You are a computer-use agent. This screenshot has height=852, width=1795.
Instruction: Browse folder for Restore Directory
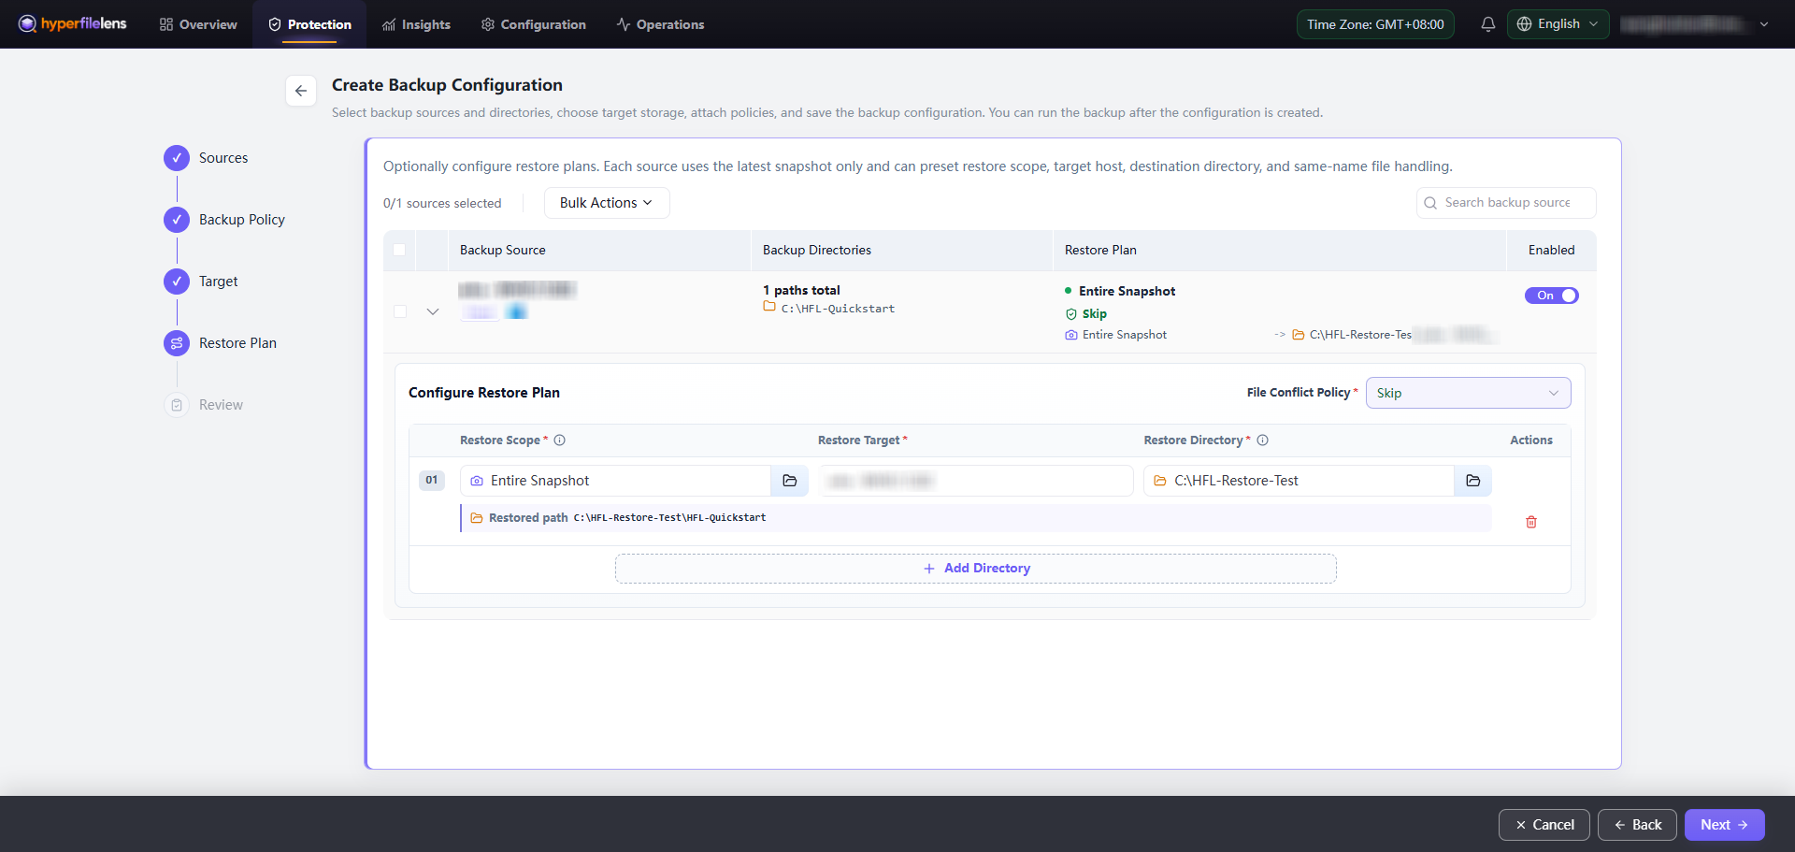1473,481
